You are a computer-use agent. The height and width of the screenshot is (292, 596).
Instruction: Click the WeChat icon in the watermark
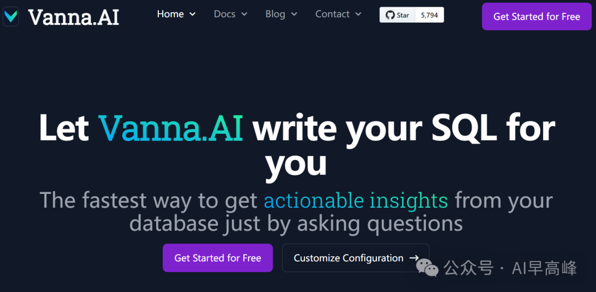pyautogui.click(x=428, y=268)
